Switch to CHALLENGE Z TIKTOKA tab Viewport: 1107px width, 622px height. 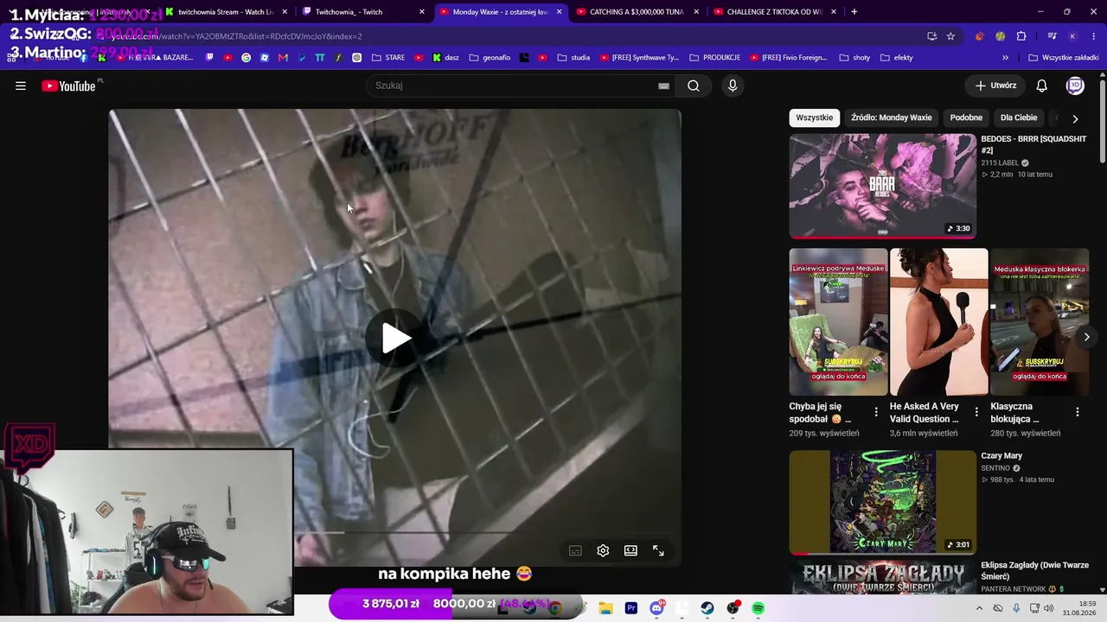coord(775,12)
